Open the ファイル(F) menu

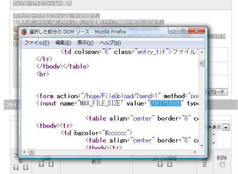click(x=37, y=43)
